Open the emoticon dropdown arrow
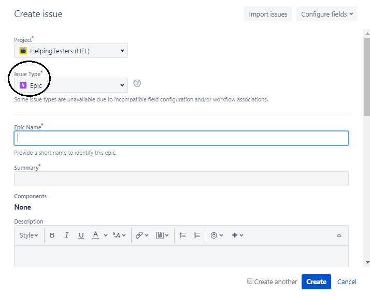The image size is (370, 296). pyautogui.click(x=221, y=235)
